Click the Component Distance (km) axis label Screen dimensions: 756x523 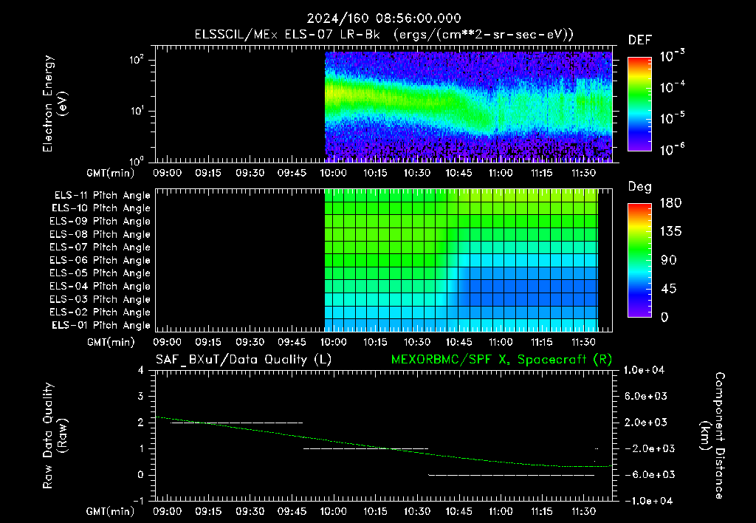pyautogui.click(x=712, y=436)
